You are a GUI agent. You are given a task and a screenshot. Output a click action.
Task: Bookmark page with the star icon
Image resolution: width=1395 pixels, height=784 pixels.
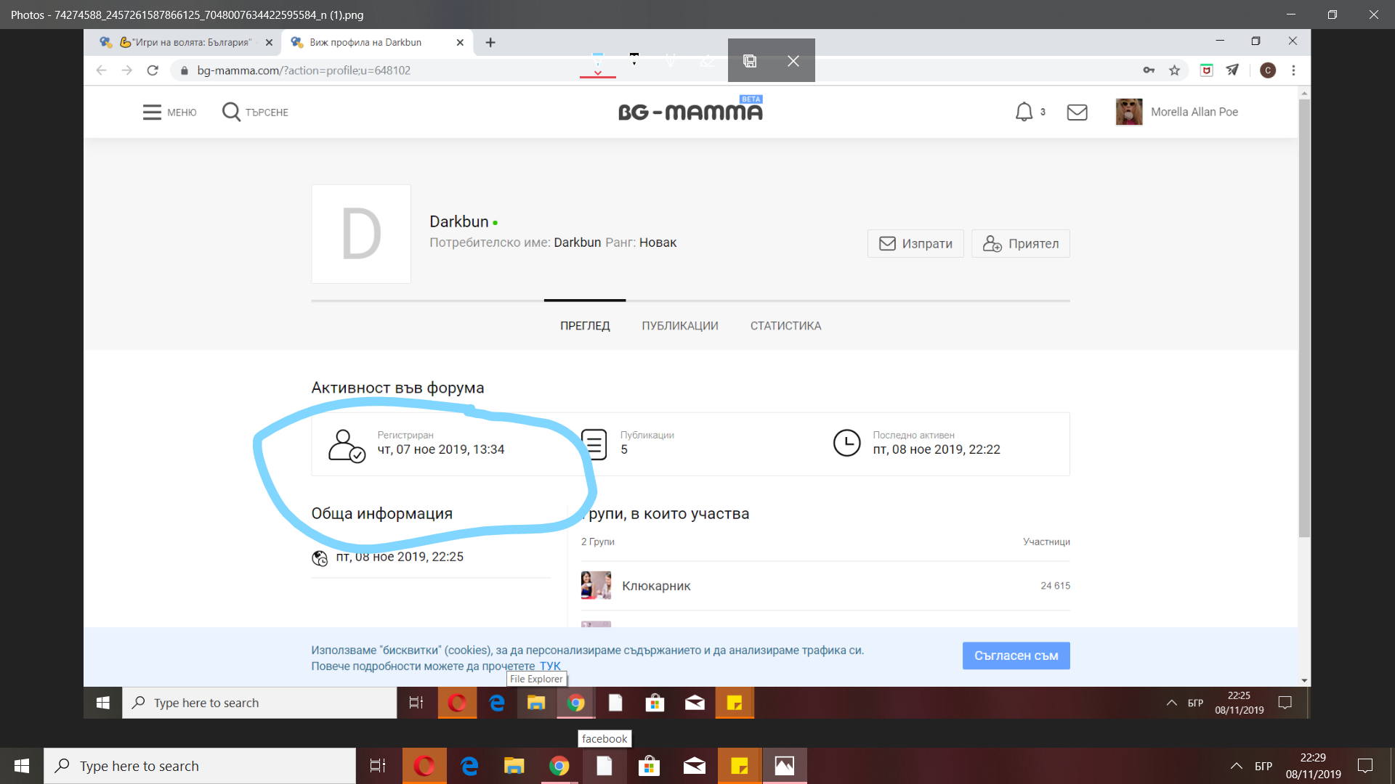click(x=1174, y=70)
